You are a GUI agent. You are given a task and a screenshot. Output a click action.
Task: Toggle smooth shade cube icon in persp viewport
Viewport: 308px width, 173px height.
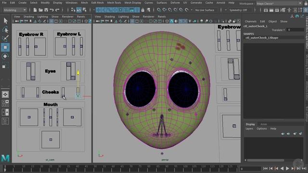pyautogui.click(x=172, y=21)
